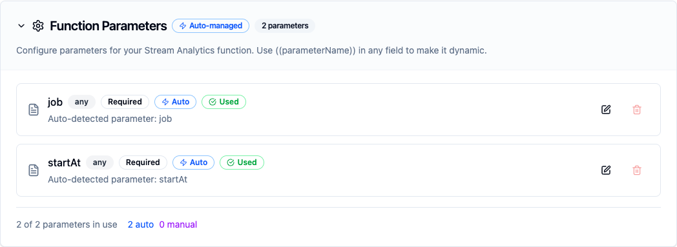Click the Required badge on startAt row
677x247 pixels.
point(143,162)
